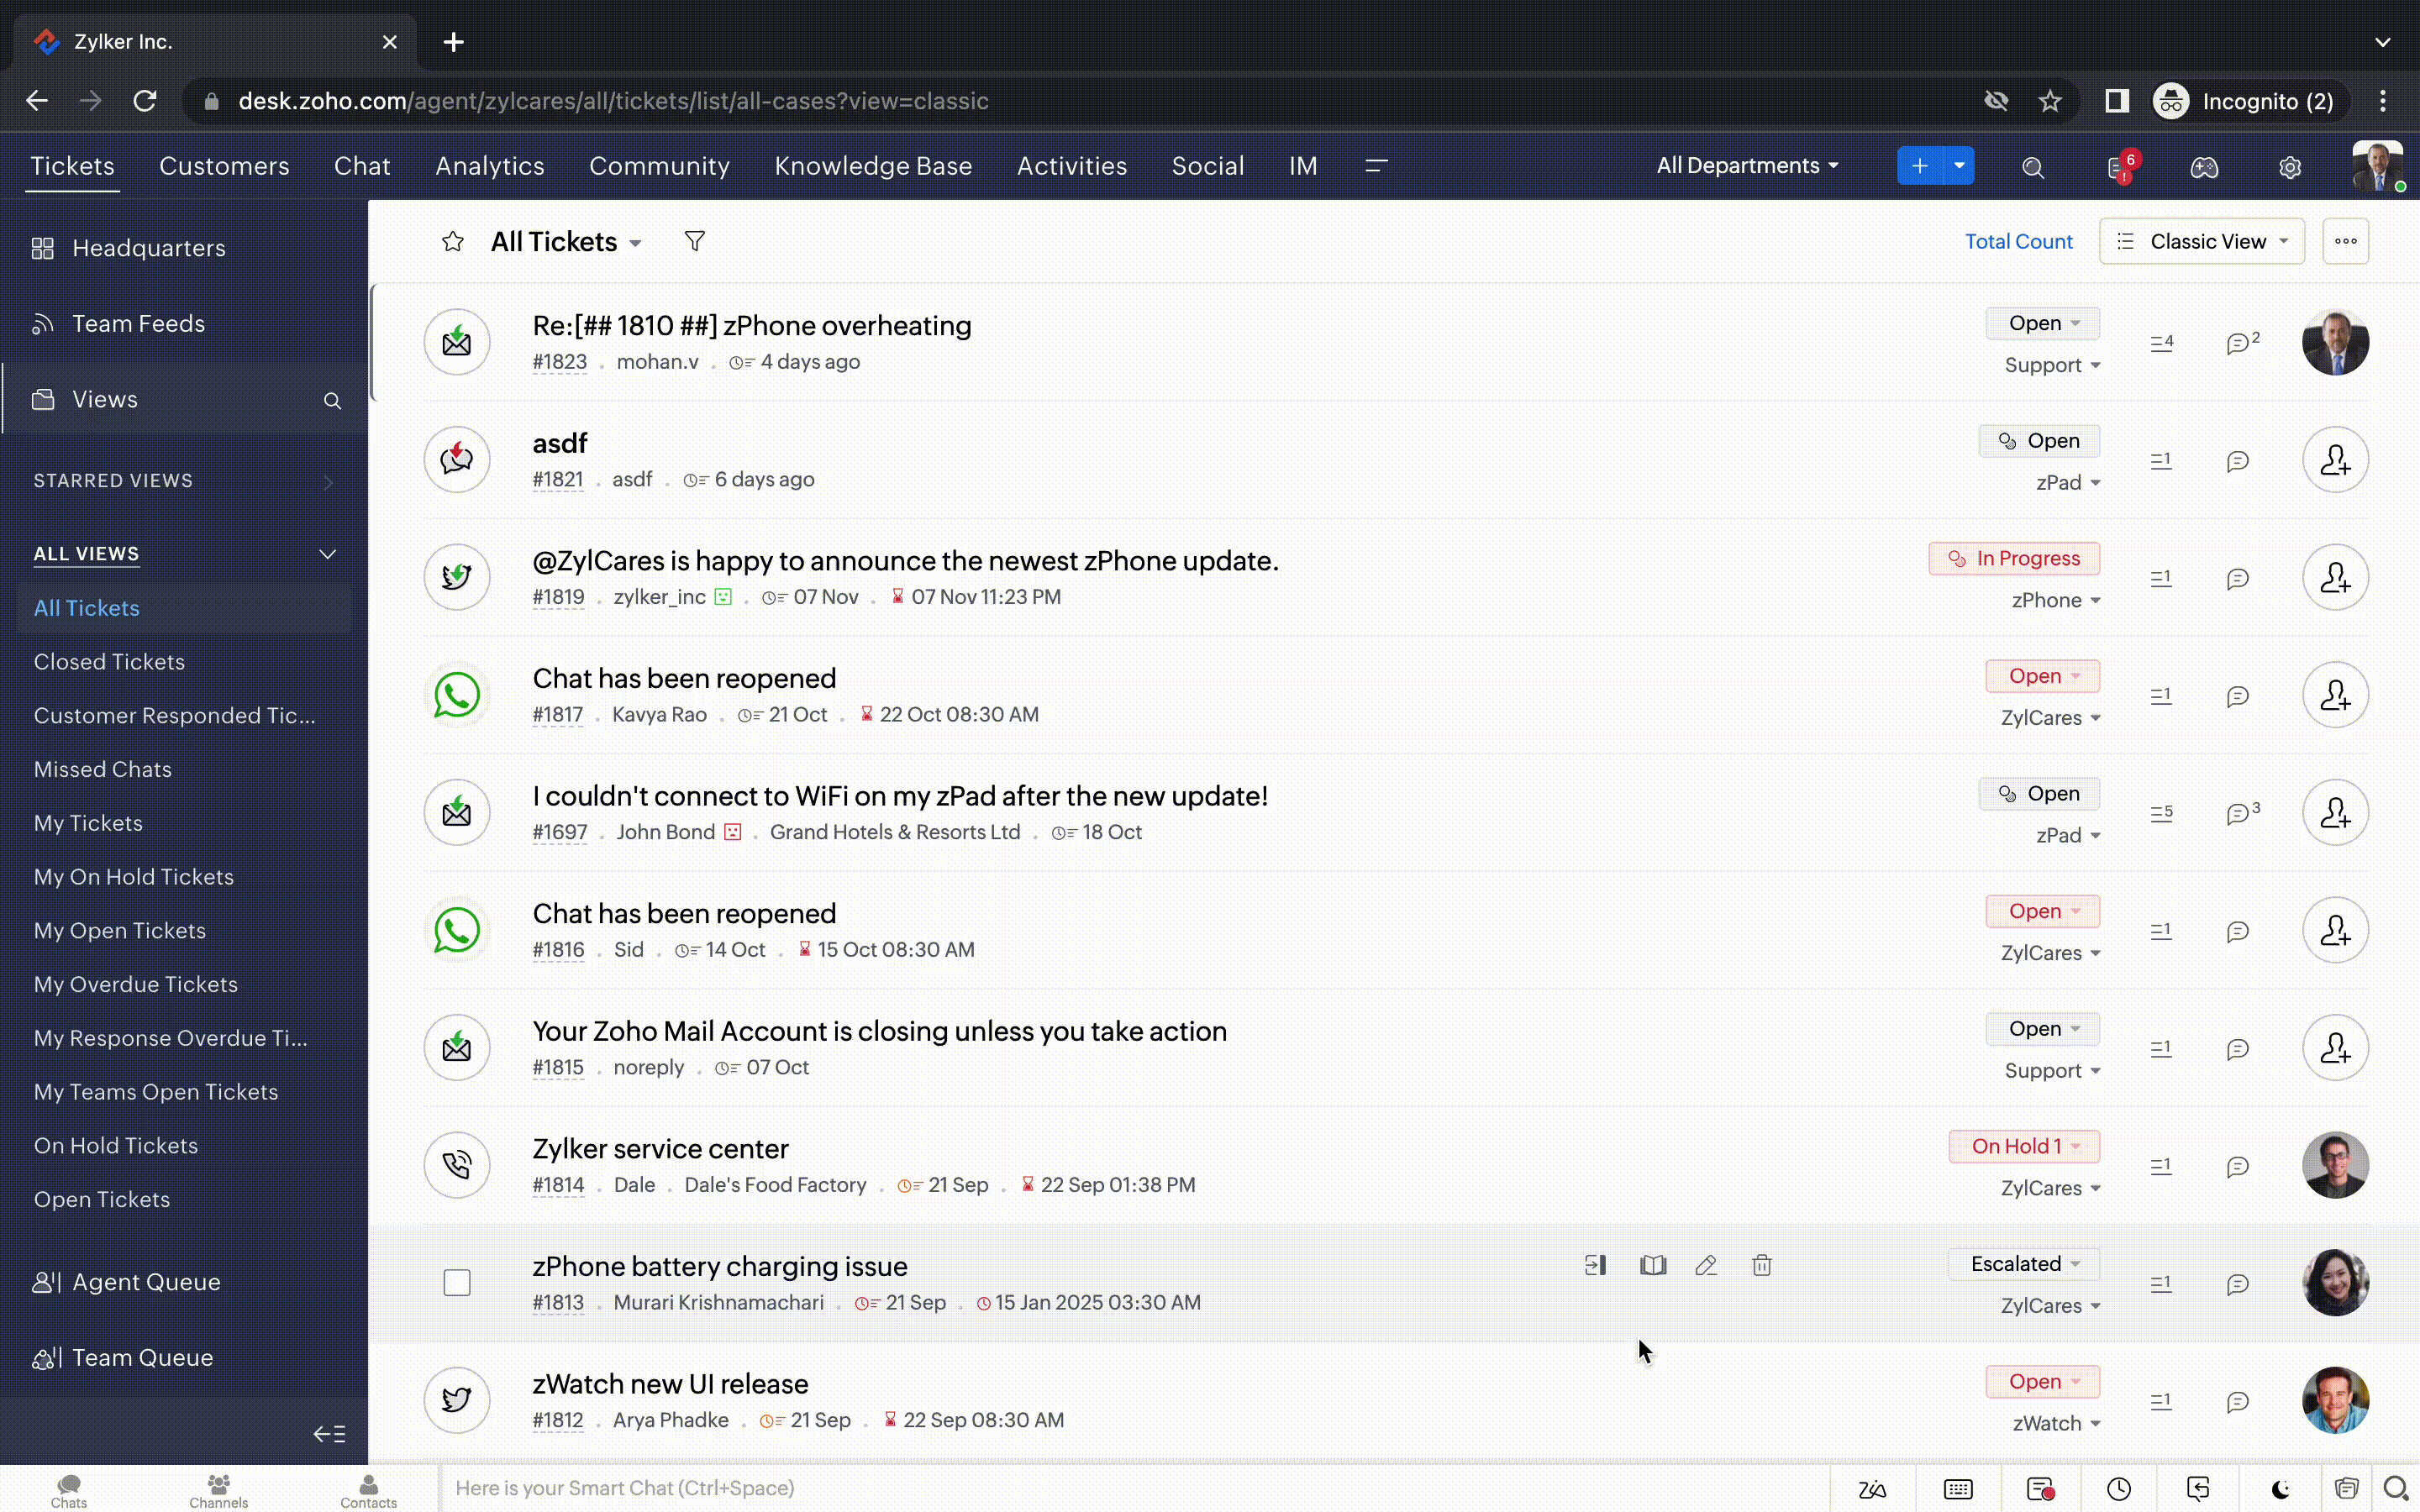Open the Closed Tickets view
Image resolution: width=2420 pixels, height=1512 pixels.
click(109, 662)
